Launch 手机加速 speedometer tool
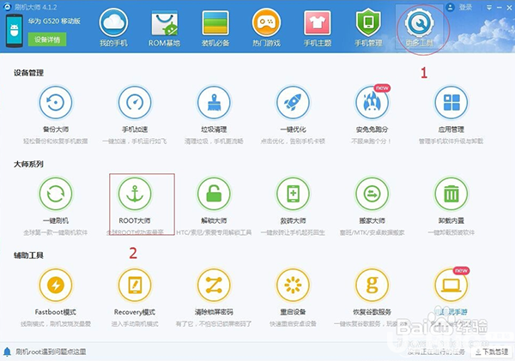The height and width of the screenshot is (361, 515). click(x=135, y=102)
